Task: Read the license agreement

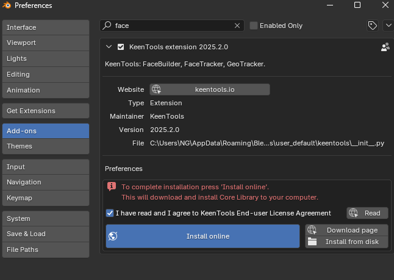Action: 367,213
